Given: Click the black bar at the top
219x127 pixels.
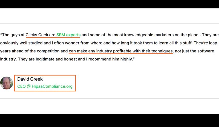Looking at the screenshot, I should 109,4.
